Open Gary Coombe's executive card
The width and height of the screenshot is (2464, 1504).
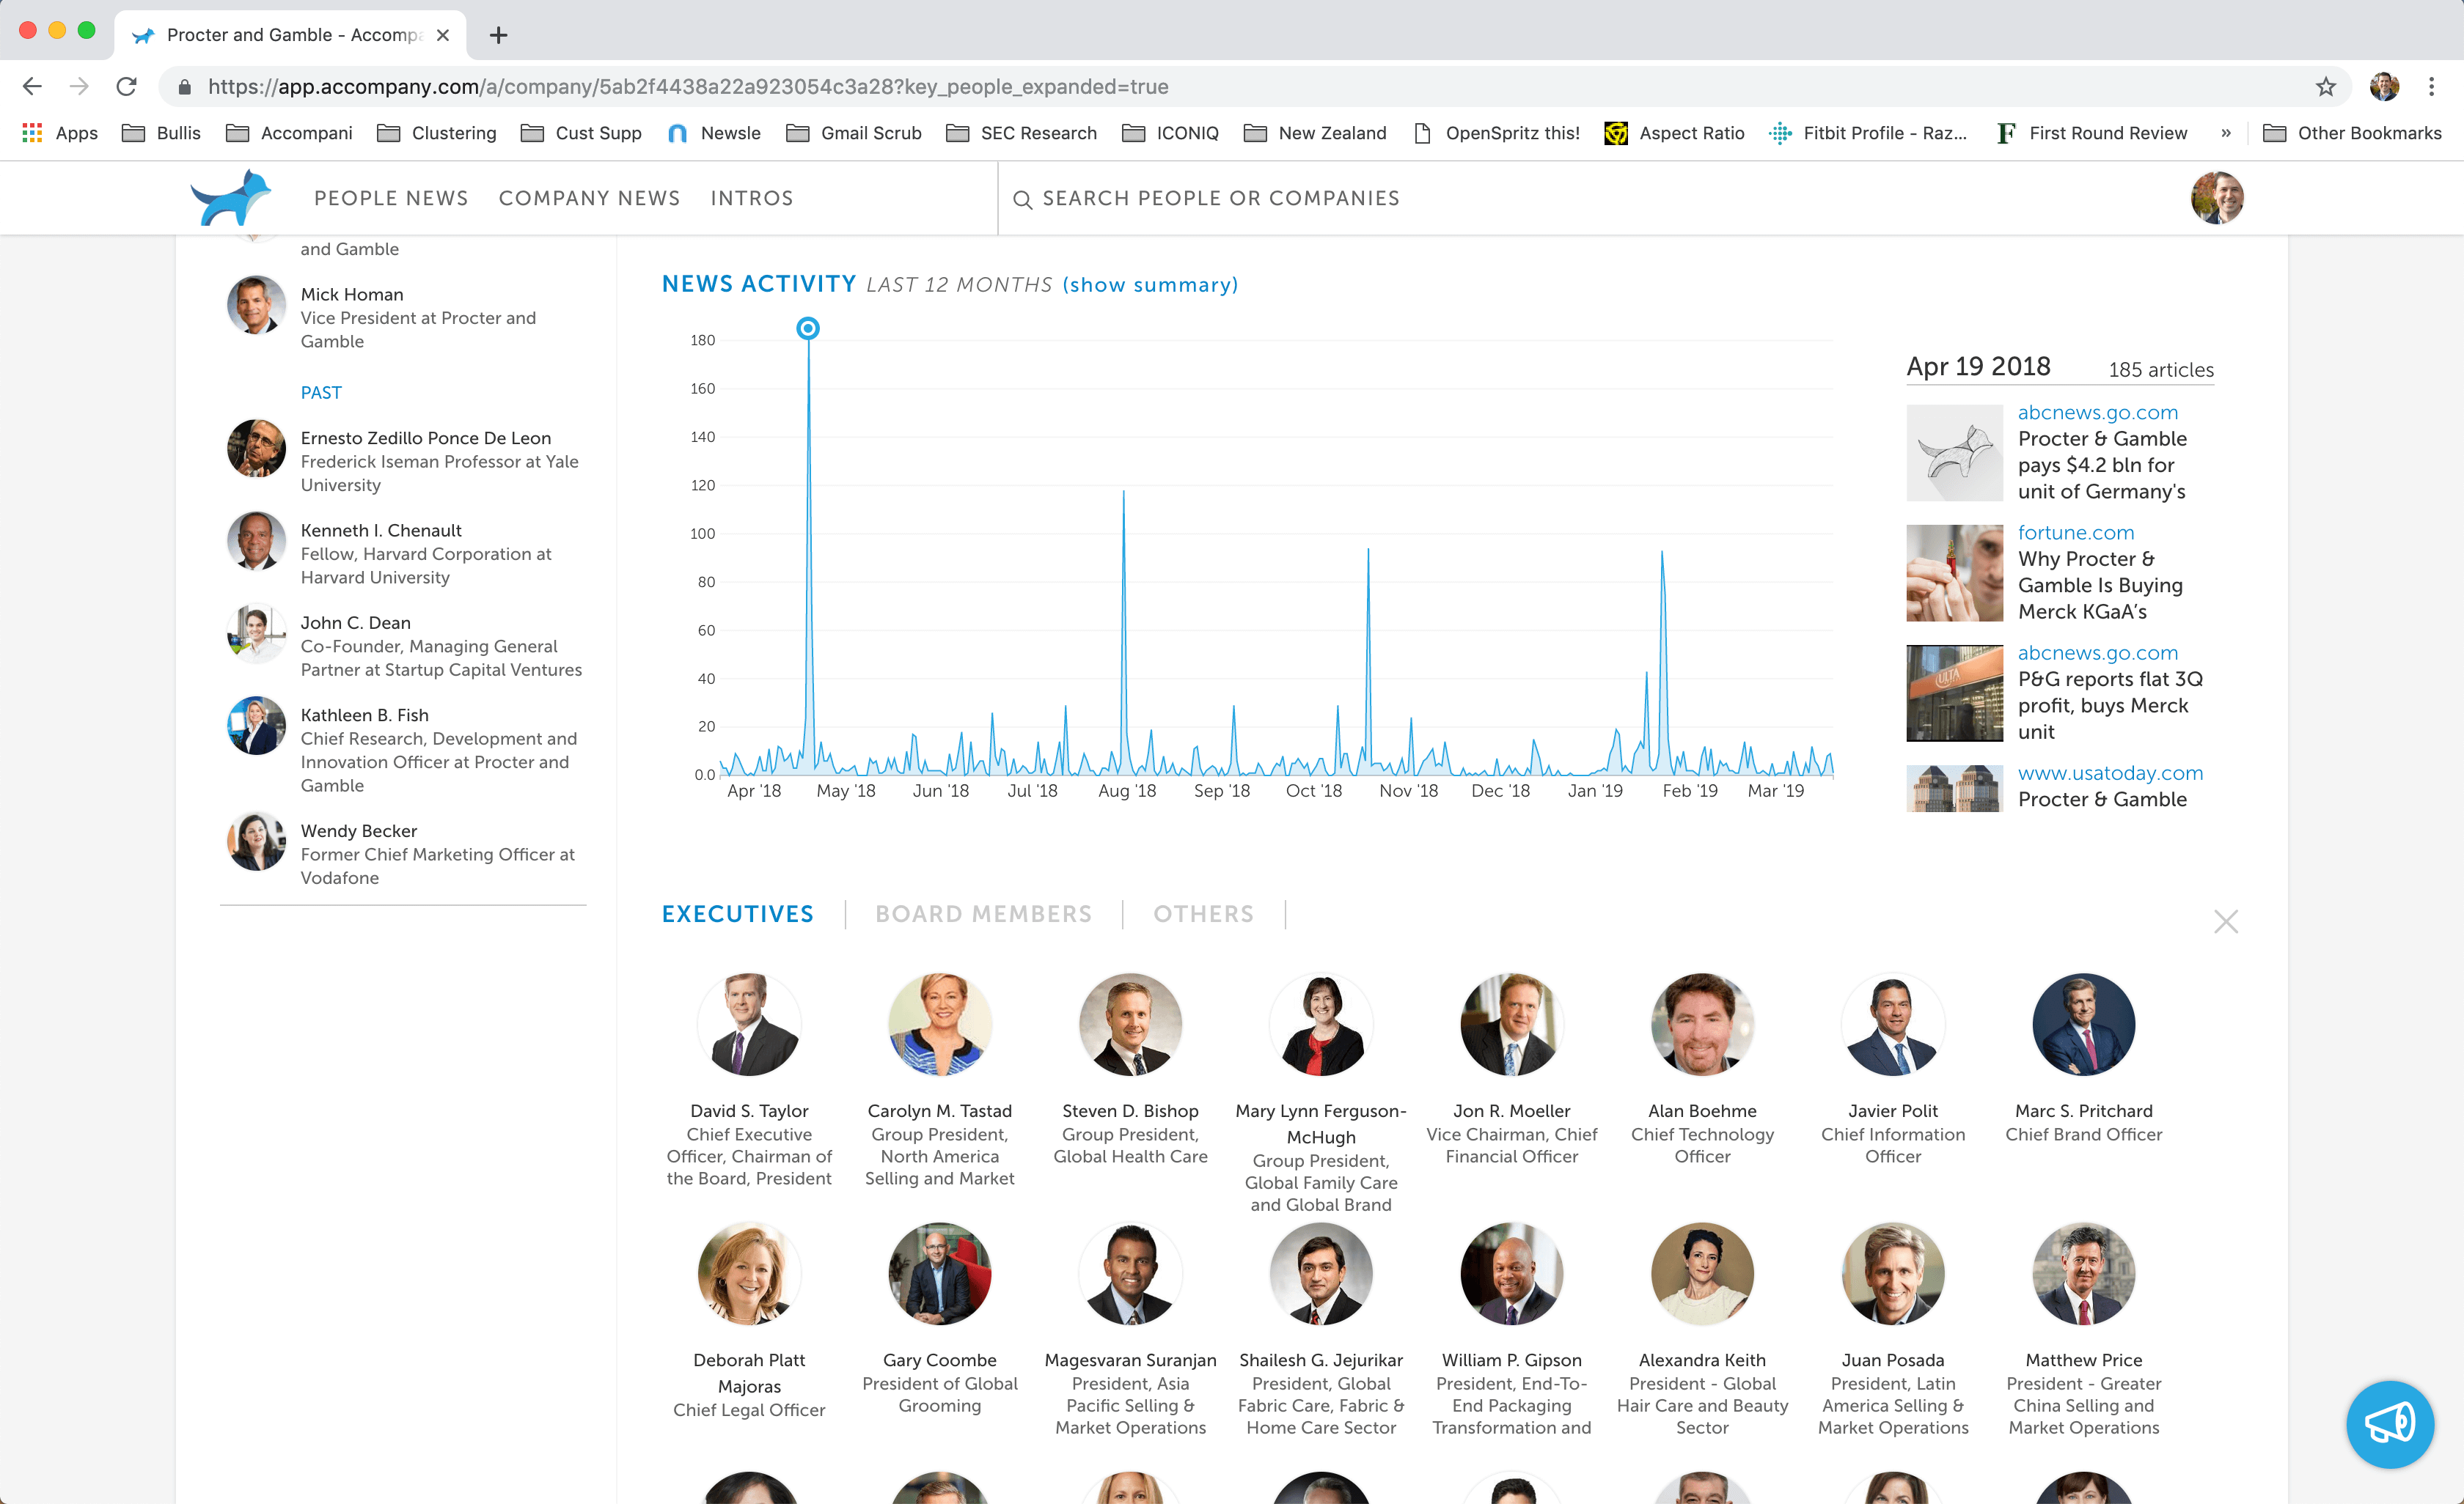pyautogui.click(x=939, y=1319)
